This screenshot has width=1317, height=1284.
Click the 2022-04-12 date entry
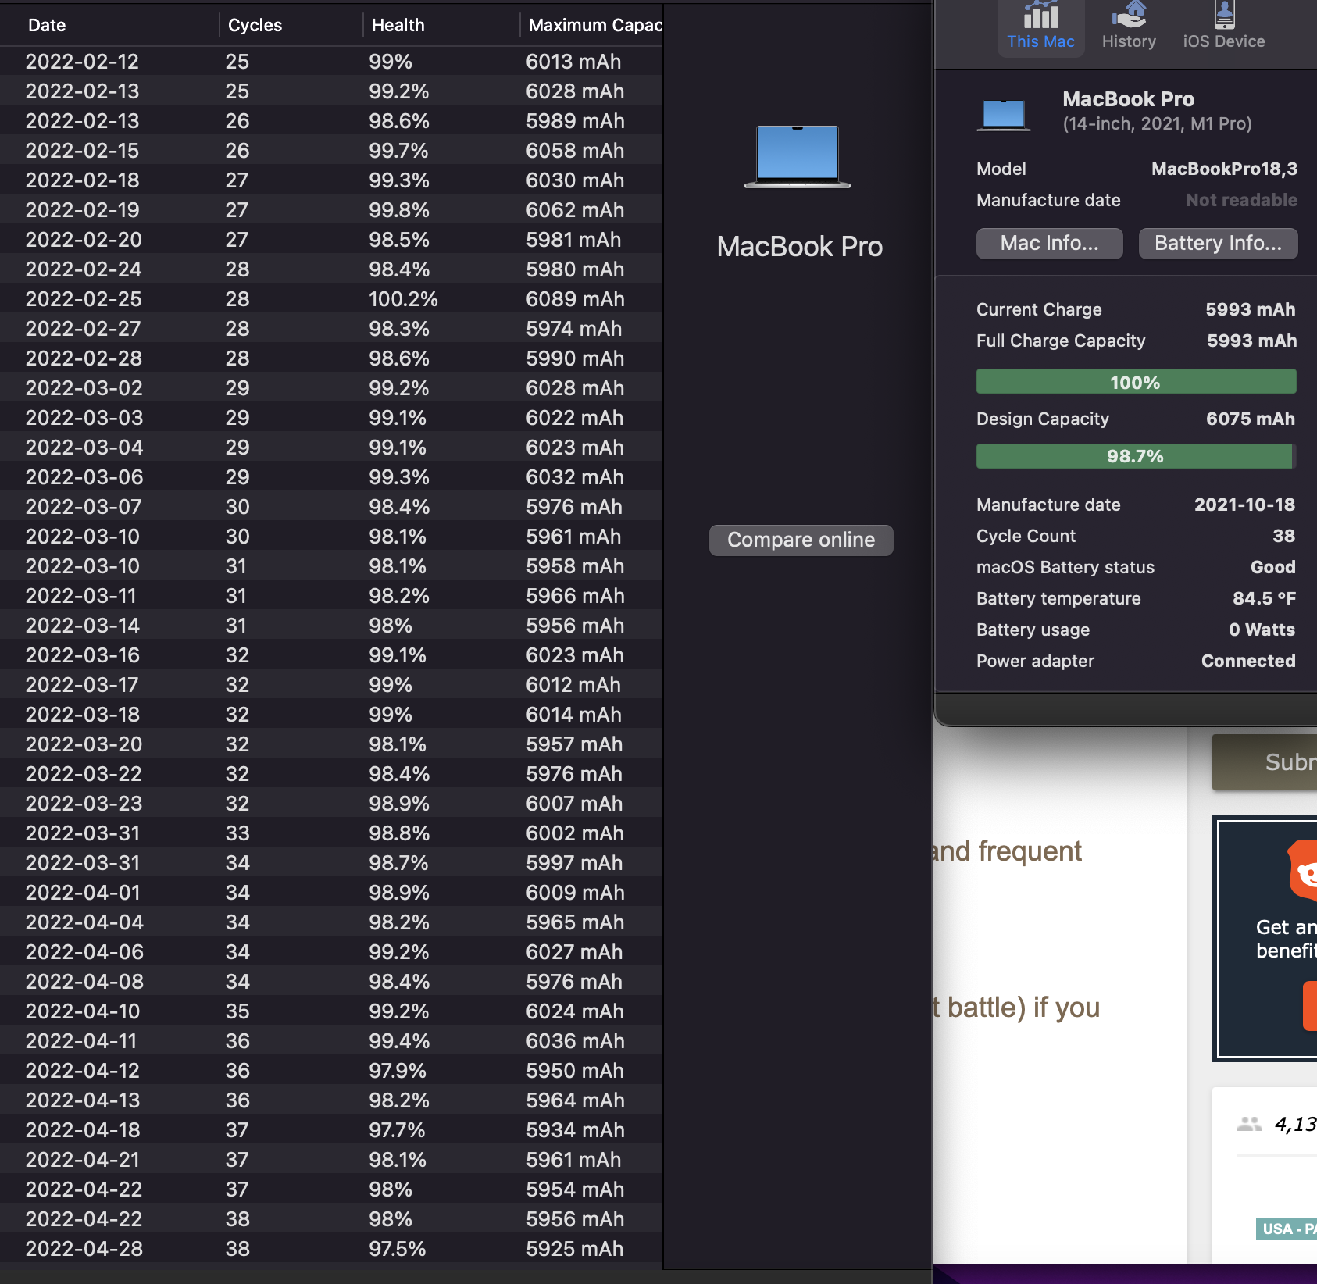82,1071
